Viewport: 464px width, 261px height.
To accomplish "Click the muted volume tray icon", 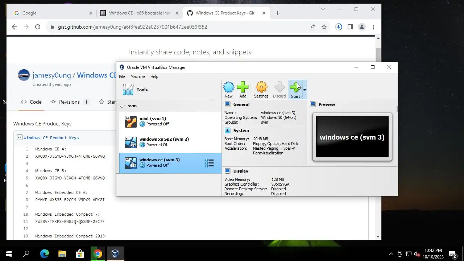I will coord(417,254).
